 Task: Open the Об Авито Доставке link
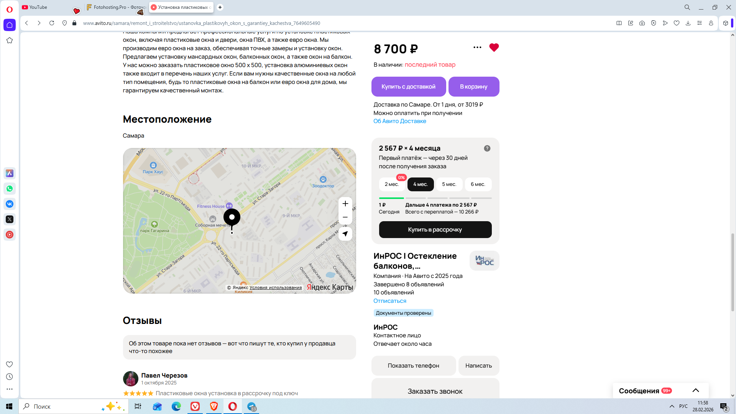coord(399,121)
